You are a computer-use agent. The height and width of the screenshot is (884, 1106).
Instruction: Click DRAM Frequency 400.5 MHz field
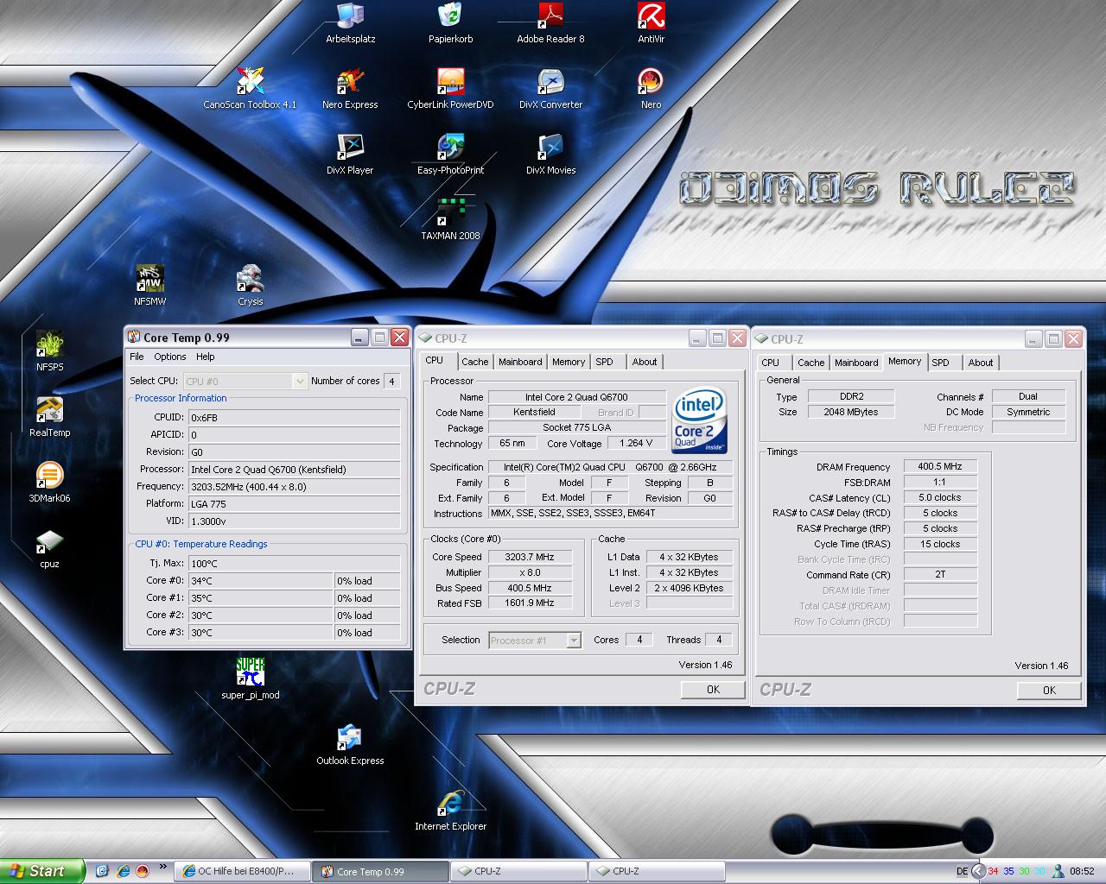click(x=940, y=466)
